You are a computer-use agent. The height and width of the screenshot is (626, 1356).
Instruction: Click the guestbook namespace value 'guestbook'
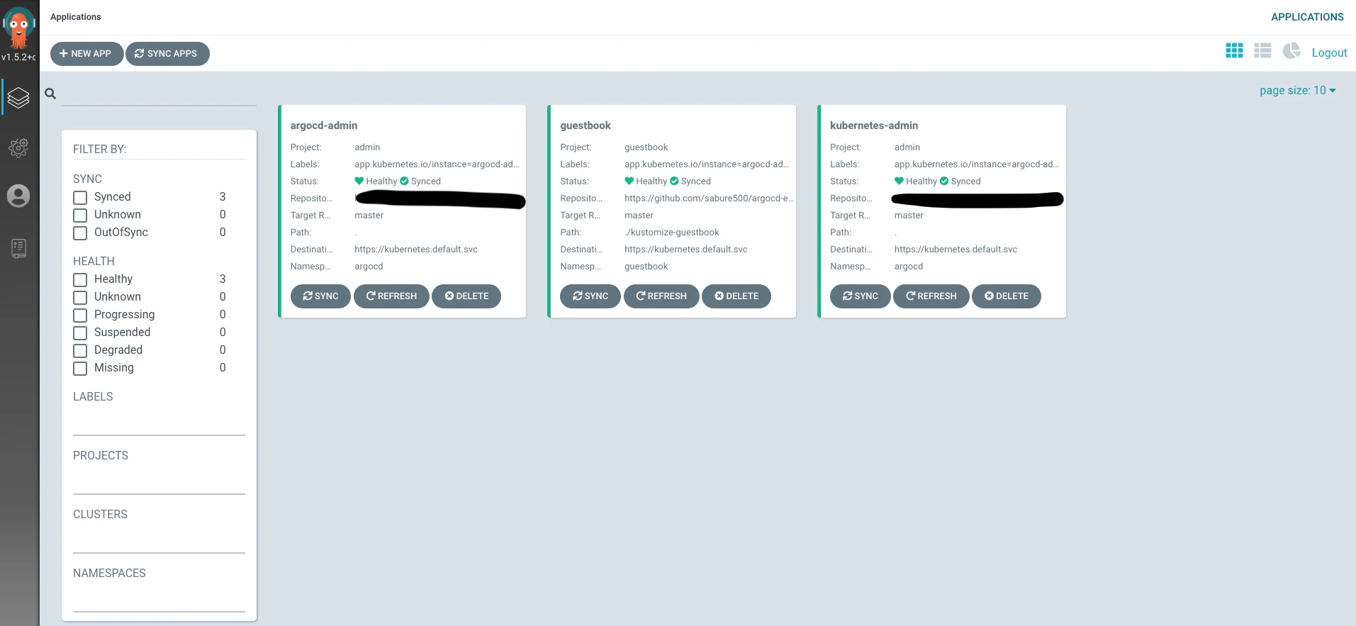[x=646, y=267]
